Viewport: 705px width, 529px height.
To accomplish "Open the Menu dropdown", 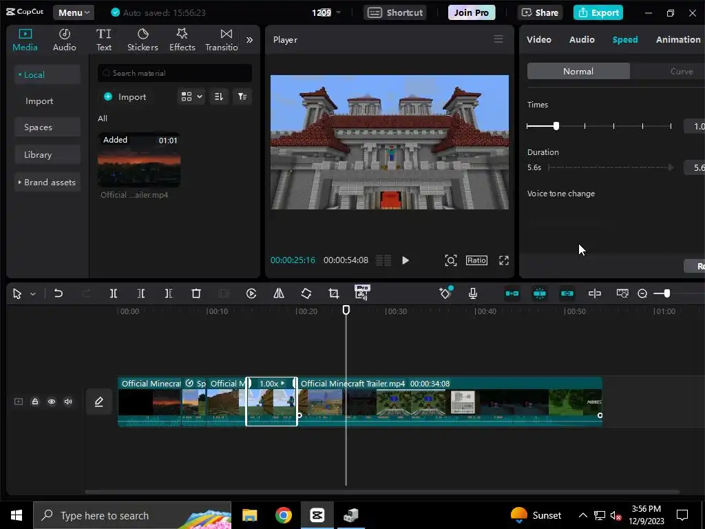I will (74, 12).
